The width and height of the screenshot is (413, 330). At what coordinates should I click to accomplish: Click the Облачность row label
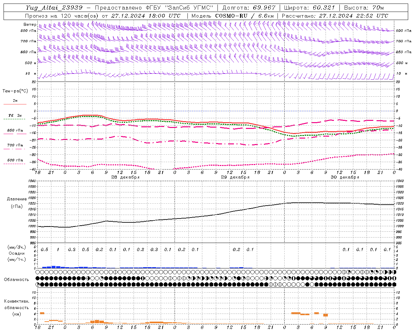[16, 279]
